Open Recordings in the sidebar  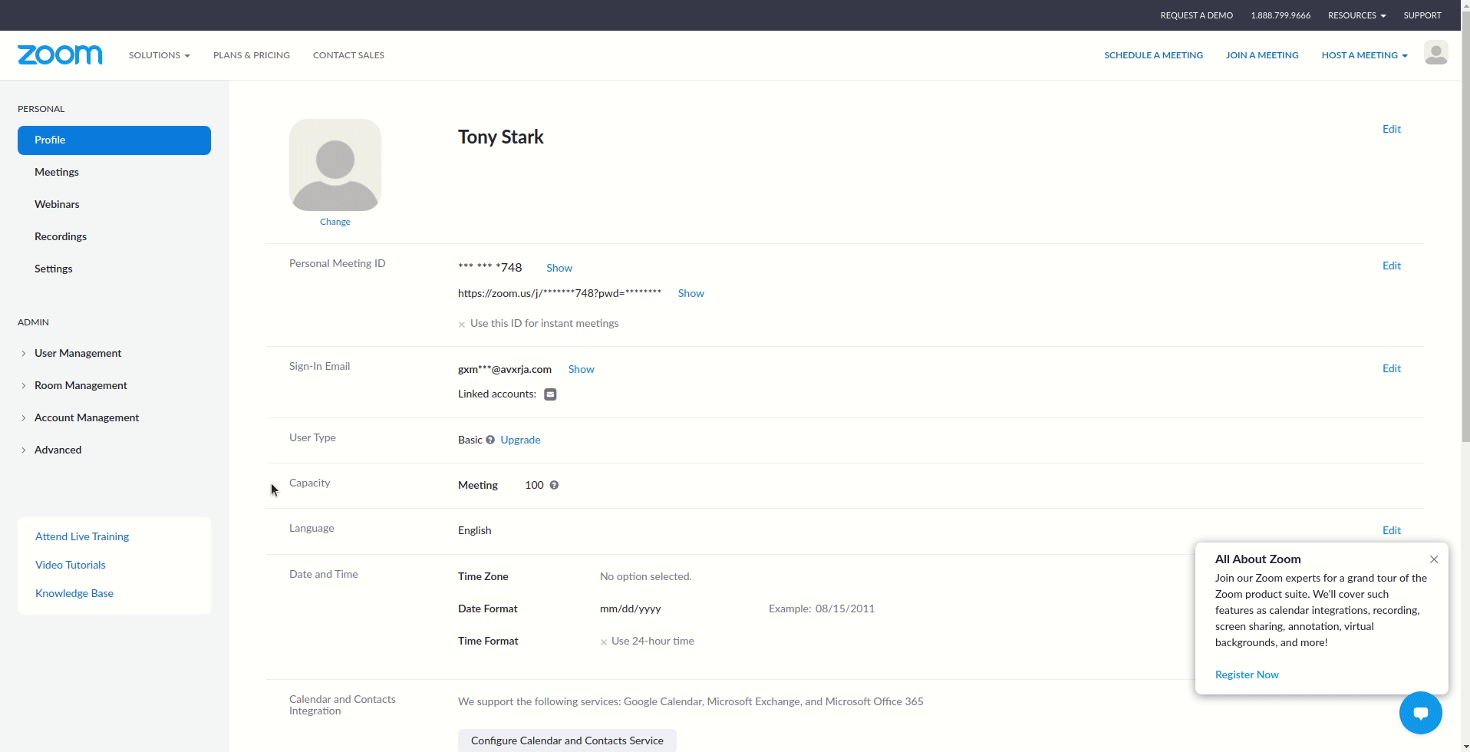[61, 236]
